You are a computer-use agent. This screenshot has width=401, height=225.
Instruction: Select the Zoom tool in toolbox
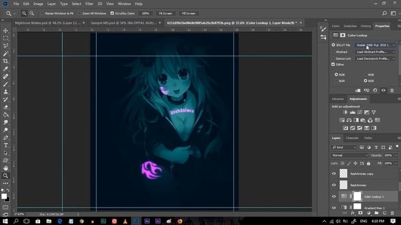click(6, 176)
